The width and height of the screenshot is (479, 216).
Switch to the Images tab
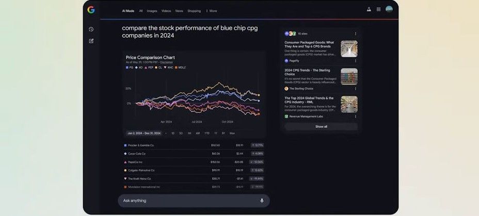(152, 11)
